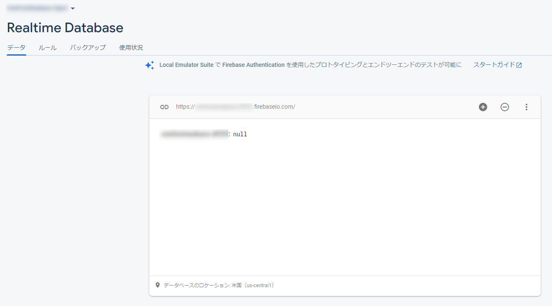
Task: Select the blurred root node key
Action: (194, 134)
